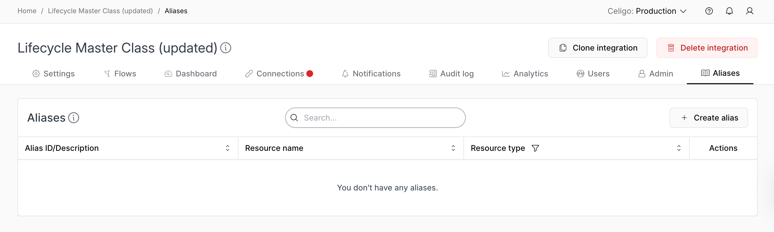Click the Resource name column header label
774x232 pixels.
click(x=274, y=148)
